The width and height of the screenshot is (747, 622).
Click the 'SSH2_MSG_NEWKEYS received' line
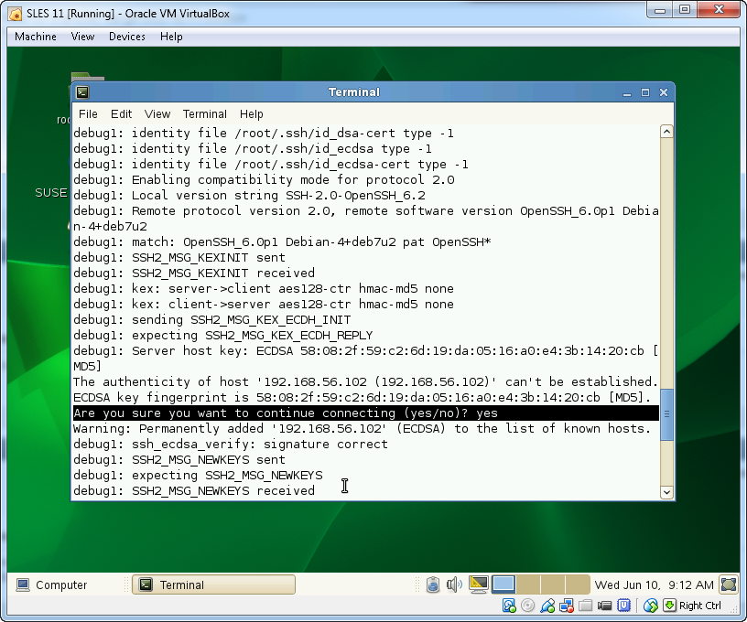[x=194, y=490]
